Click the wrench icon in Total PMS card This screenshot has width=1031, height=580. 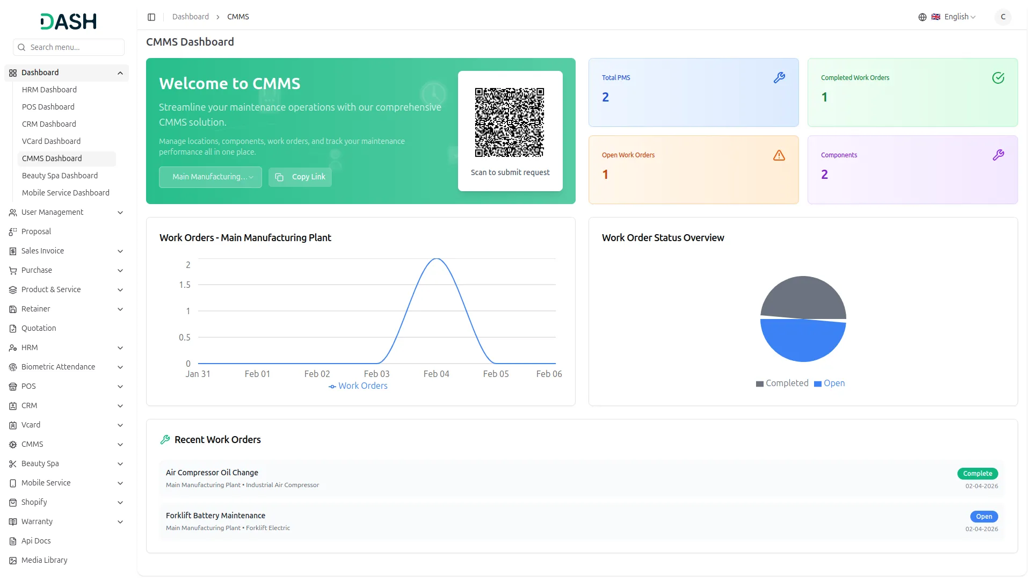[x=779, y=78]
